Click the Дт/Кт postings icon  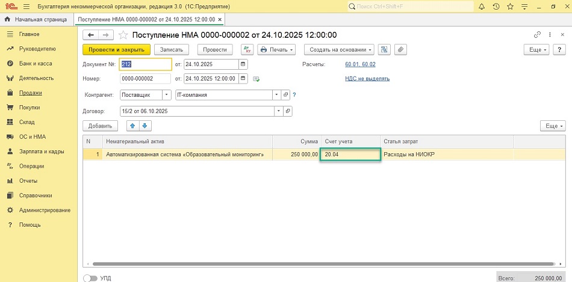pyautogui.click(x=247, y=49)
